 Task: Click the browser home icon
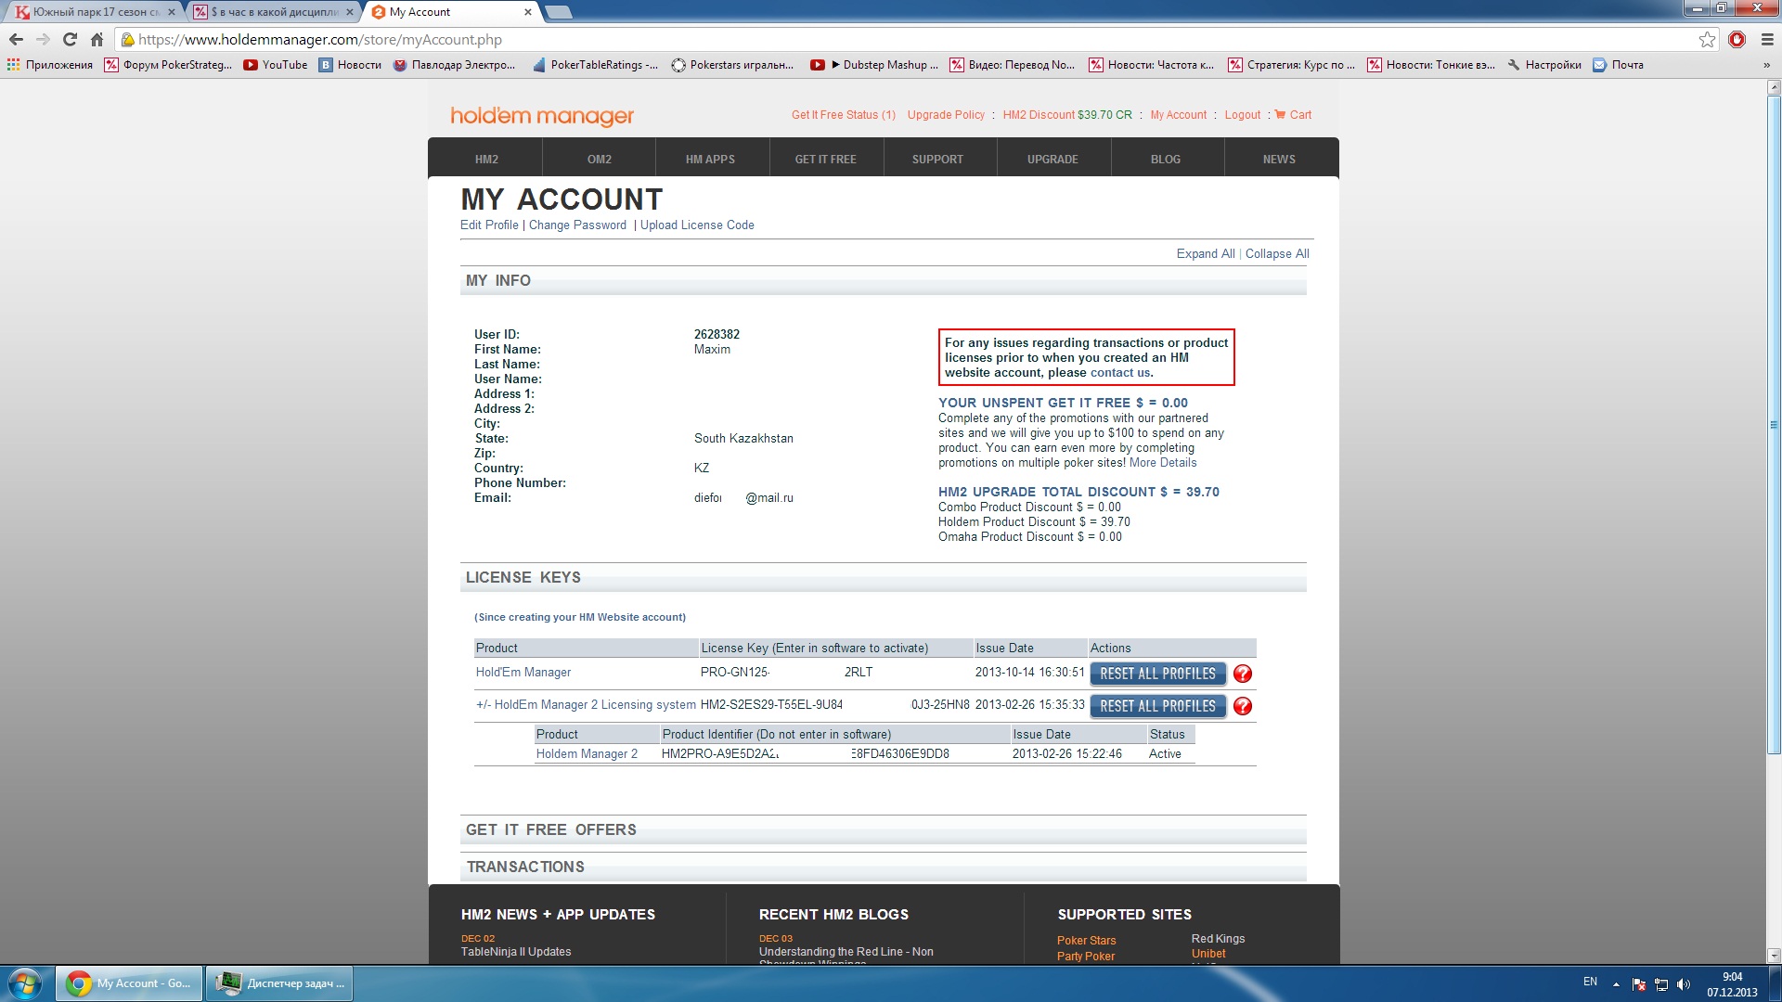(x=97, y=40)
